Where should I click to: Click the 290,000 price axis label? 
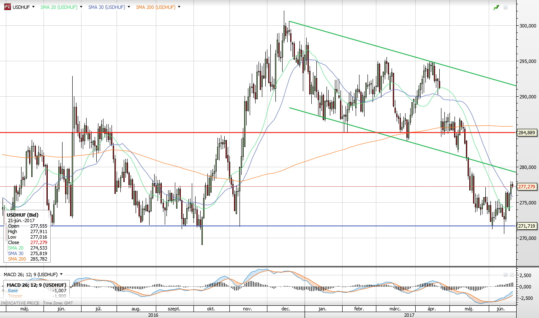click(528, 97)
